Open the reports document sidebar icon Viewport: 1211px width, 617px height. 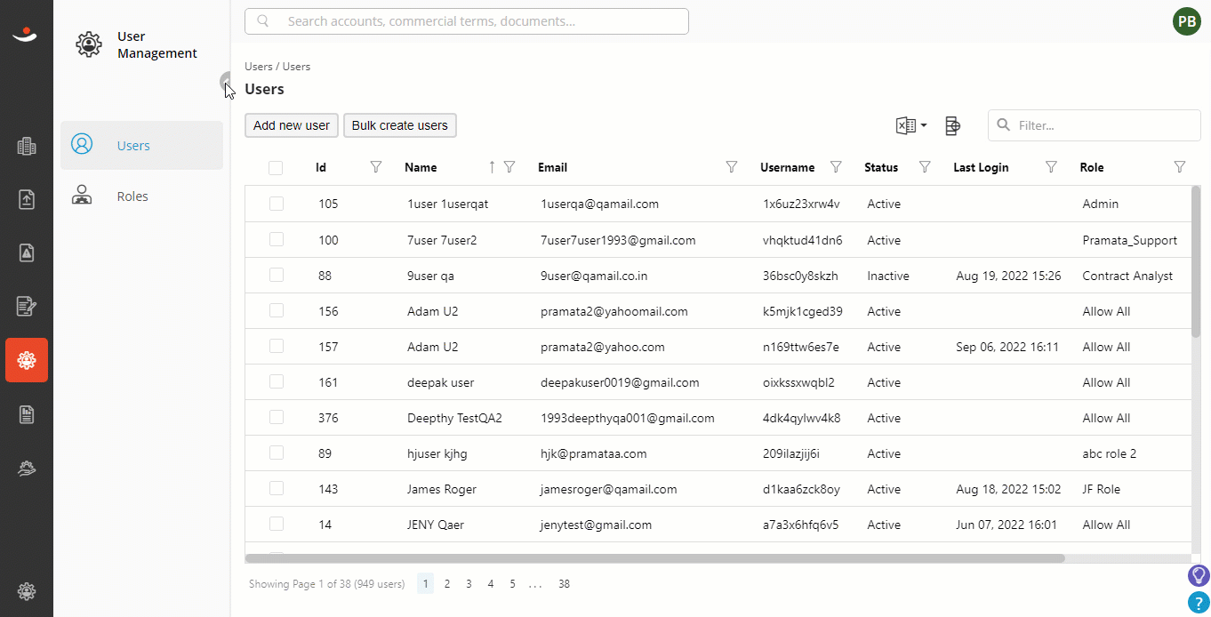pos(27,413)
